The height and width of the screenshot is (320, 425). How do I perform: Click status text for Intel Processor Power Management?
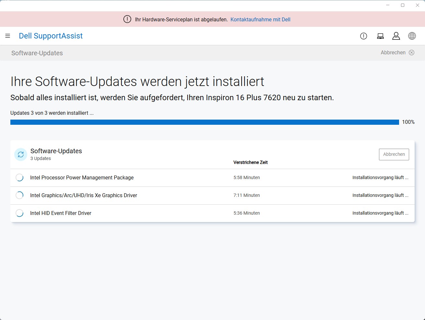tap(380, 177)
